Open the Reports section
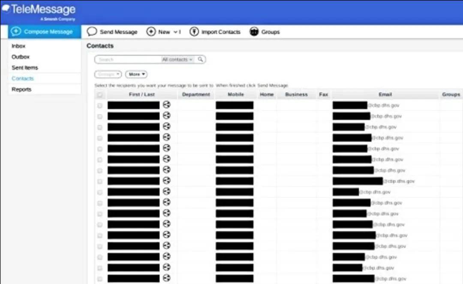The height and width of the screenshot is (284, 463). pos(21,90)
